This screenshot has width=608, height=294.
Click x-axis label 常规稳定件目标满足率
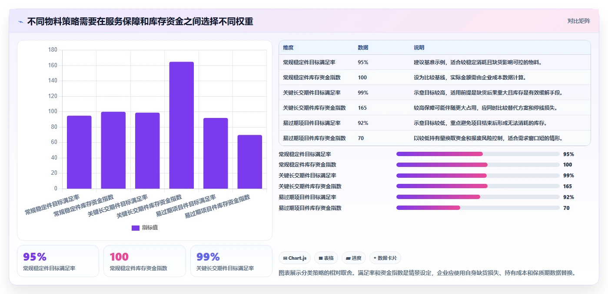tap(52, 206)
